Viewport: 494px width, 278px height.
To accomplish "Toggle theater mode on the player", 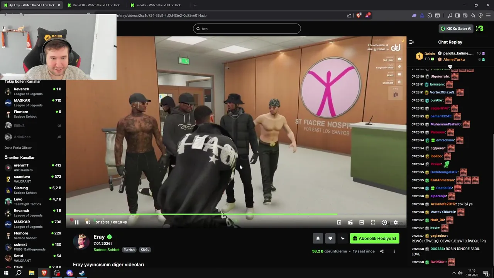I will click(362, 222).
